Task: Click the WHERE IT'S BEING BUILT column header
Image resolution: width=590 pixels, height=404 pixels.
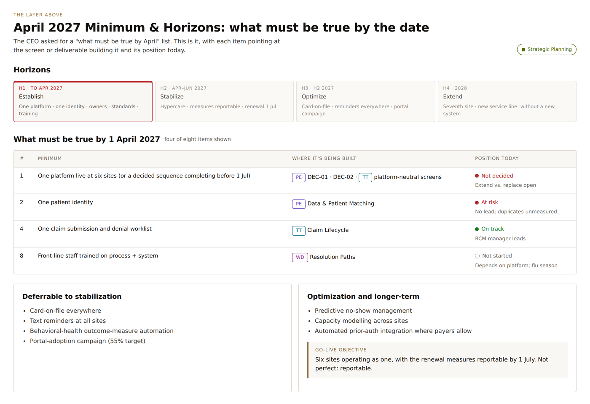Action: pos(324,159)
